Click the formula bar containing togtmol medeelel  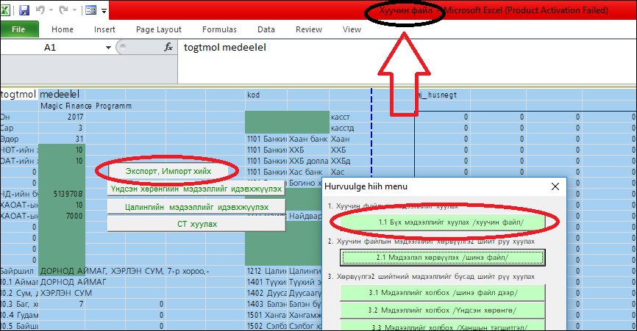click(405, 48)
